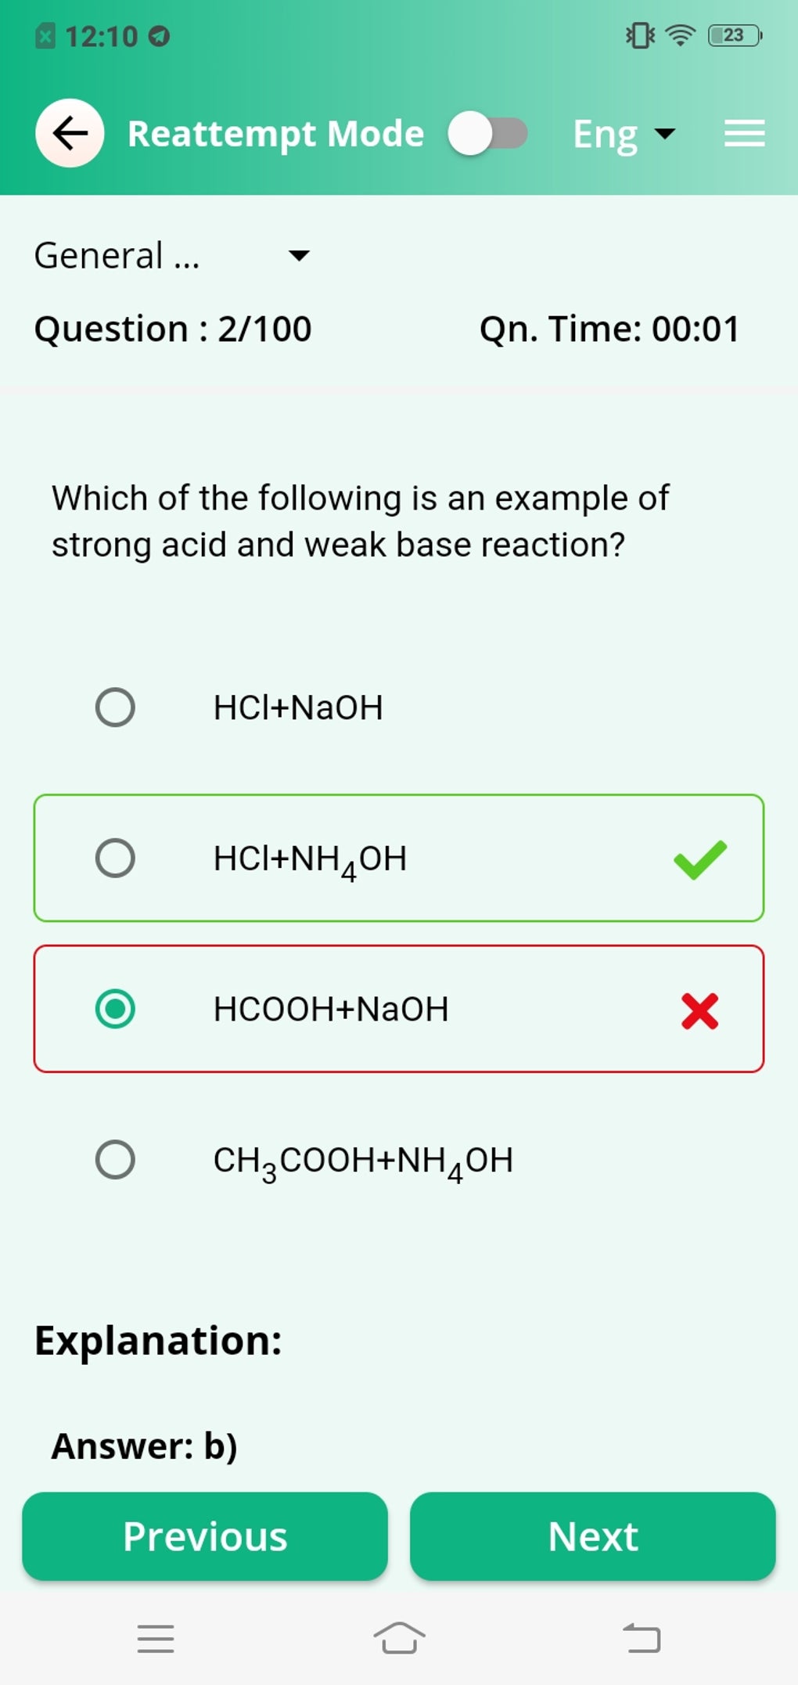Open the hamburger menu in header
This screenshot has height=1685, width=798.
coord(744,133)
